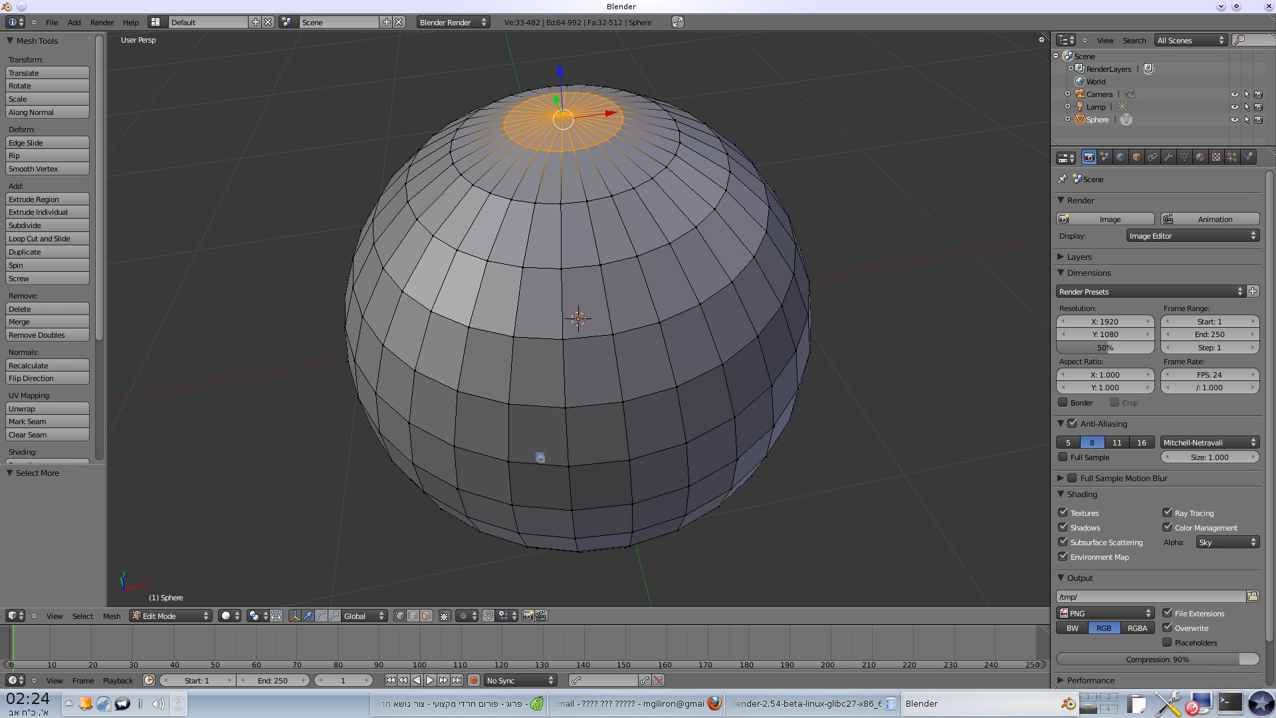Open the Mesh menu in viewport header
This screenshot has width=1276, height=718.
pyautogui.click(x=112, y=616)
